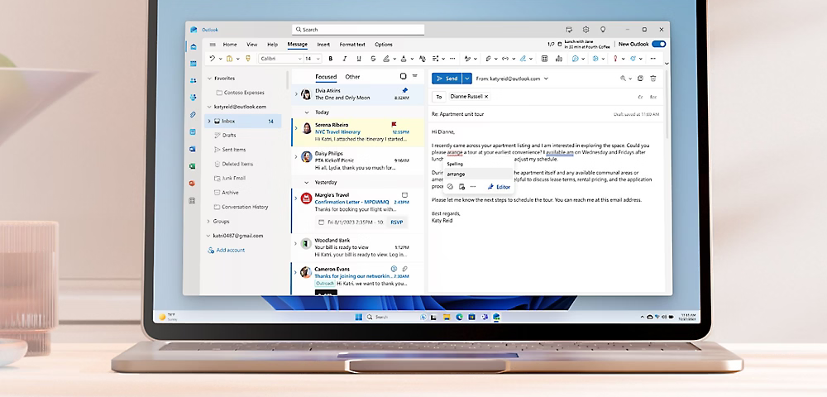The width and height of the screenshot is (827, 397).
Task: Open the Home tab
Action: 229,45
